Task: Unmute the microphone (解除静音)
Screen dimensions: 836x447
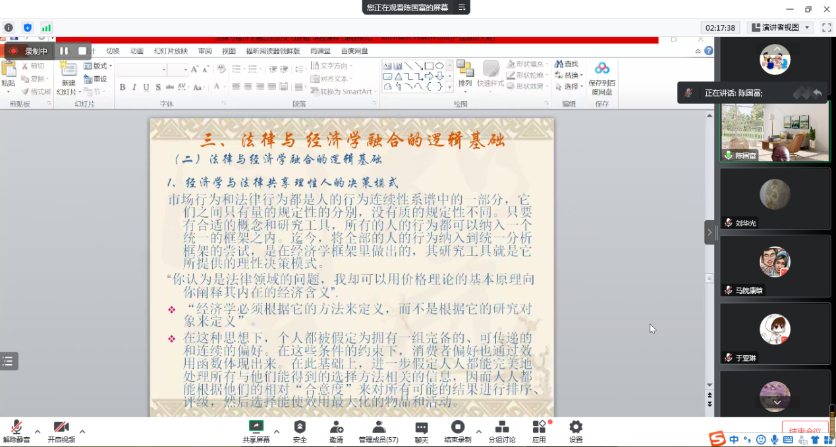Action: (16, 431)
